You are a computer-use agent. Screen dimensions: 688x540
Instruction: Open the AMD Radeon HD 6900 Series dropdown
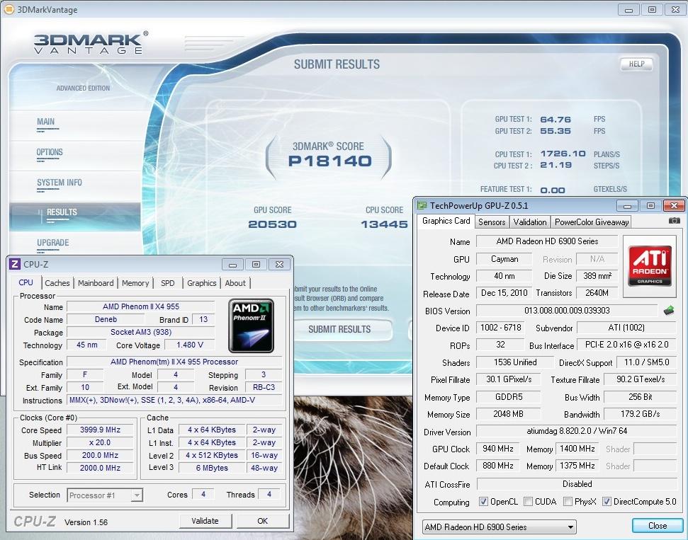tap(498, 527)
